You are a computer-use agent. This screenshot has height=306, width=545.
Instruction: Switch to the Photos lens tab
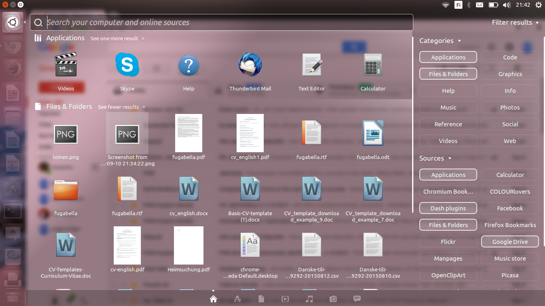coord(333,299)
